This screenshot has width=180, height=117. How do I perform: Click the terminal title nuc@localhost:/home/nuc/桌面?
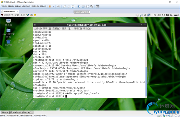[86, 25]
